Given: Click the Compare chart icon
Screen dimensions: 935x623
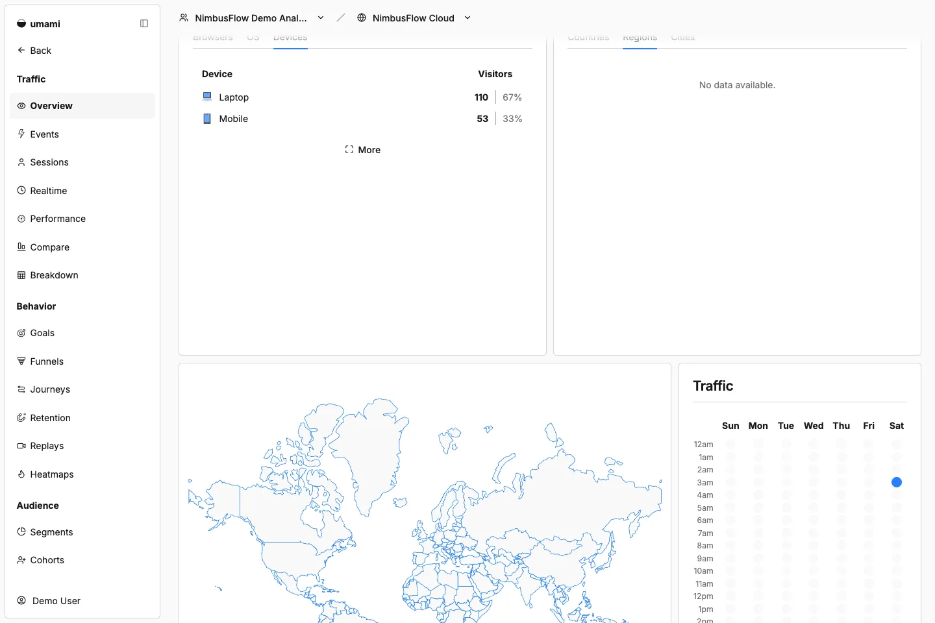Looking at the screenshot, I should [x=21, y=247].
